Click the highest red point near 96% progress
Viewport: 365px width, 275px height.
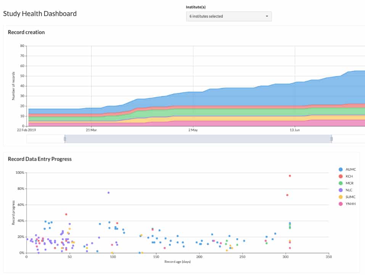pyautogui.click(x=290, y=176)
